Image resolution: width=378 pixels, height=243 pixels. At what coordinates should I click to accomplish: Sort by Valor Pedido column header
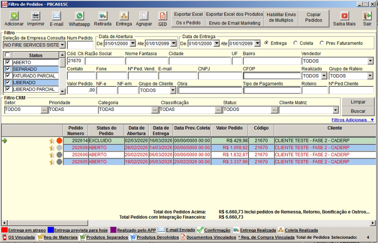point(229,130)
